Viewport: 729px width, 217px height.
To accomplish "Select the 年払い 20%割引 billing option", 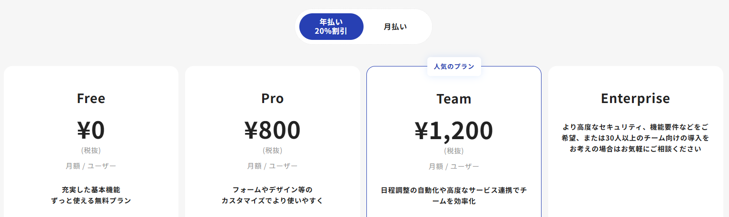I will [331, 27].
